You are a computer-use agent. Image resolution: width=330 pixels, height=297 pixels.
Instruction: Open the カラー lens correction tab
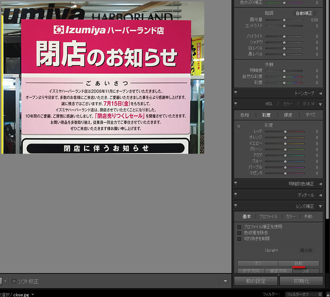pos(291,217)
